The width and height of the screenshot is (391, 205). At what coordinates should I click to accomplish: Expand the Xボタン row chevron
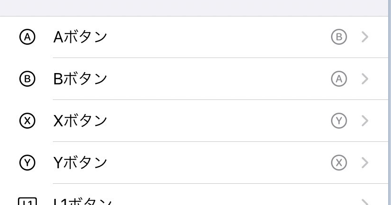365,121
